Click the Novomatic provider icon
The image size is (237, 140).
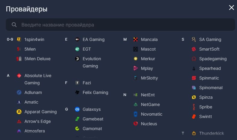[136, 114]
